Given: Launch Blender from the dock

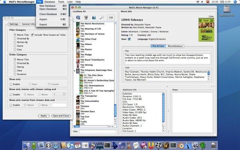Looking at the screenshot, I should [x=181, y=145].
